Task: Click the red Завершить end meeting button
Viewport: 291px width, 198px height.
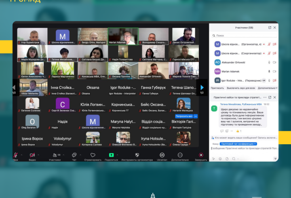Action: click(x=201, y=155)
